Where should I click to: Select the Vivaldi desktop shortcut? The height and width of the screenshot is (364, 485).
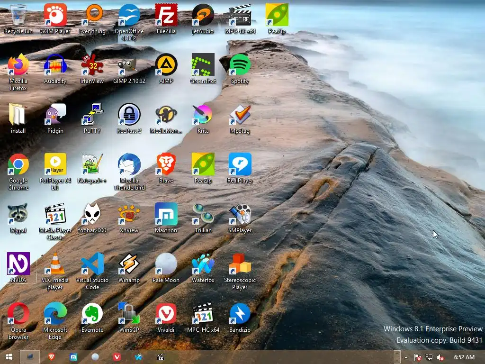[166, 318]
